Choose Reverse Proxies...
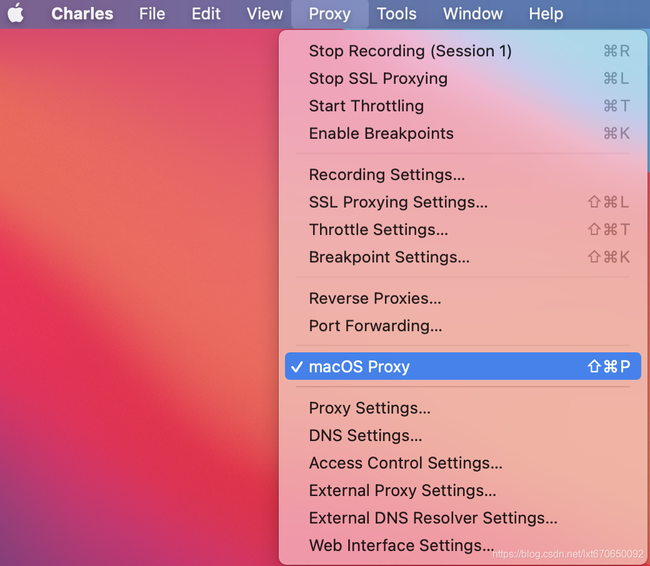This screenshot has height=566, width=650. tap(463, 298)
